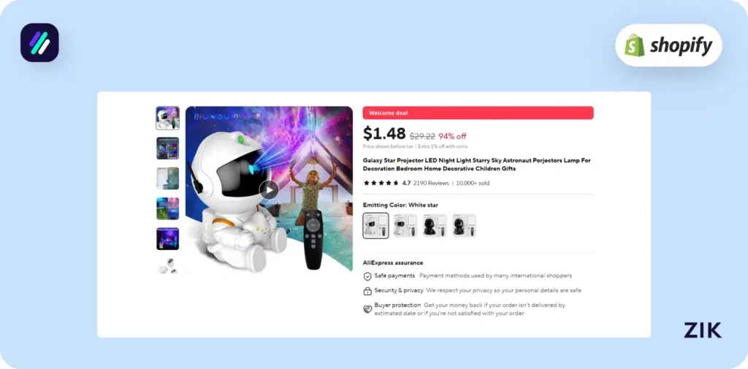The image size is (748, 369).
Task: Click the Buyer protection heart icon
Action: tap(367, 309)
